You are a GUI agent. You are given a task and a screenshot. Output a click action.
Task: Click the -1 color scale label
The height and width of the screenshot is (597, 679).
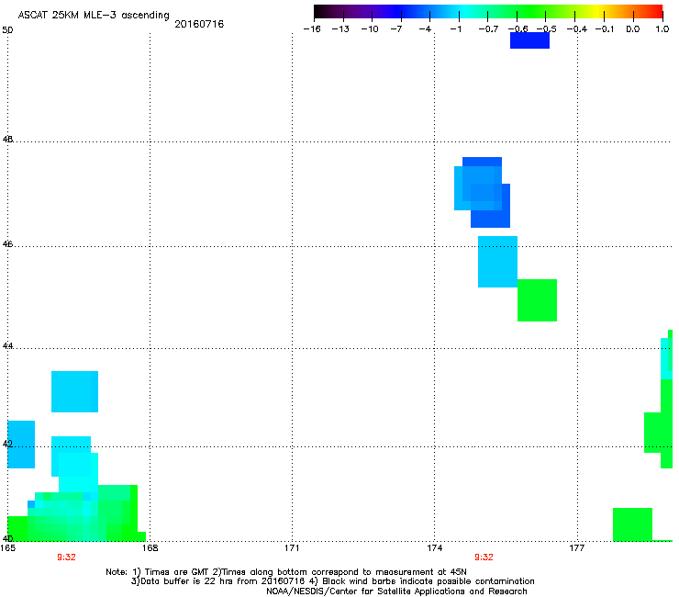455,29
